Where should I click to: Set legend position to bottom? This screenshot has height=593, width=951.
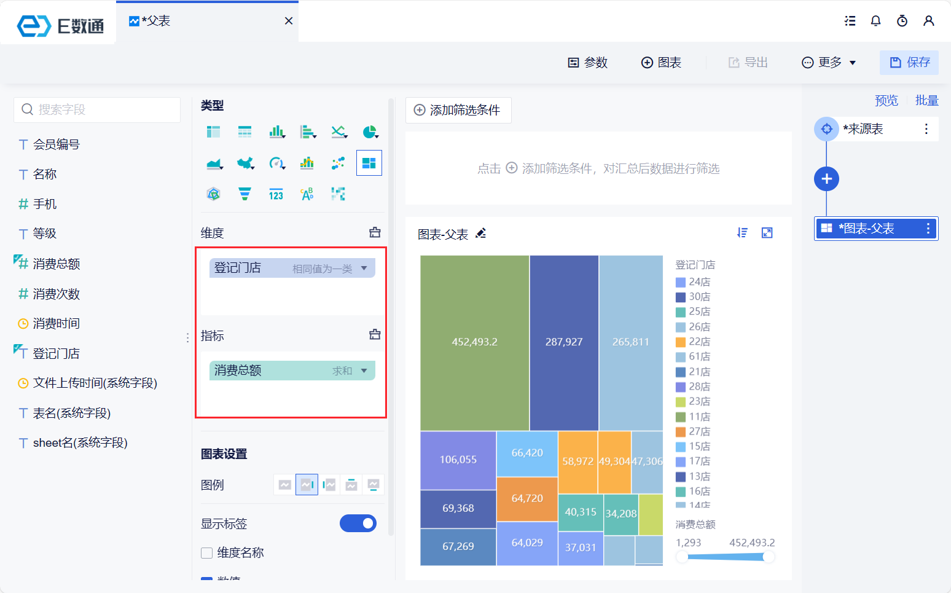(x=374, y=485)
